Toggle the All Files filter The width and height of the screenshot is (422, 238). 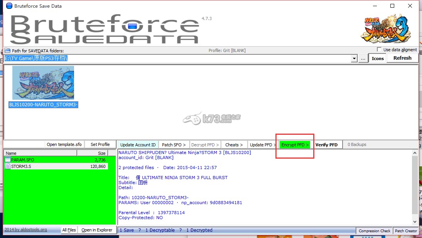(x=69, y=230)
